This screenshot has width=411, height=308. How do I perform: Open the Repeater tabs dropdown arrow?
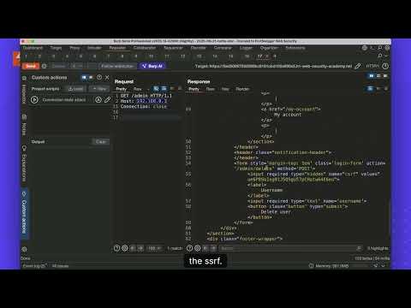point(386,56)
